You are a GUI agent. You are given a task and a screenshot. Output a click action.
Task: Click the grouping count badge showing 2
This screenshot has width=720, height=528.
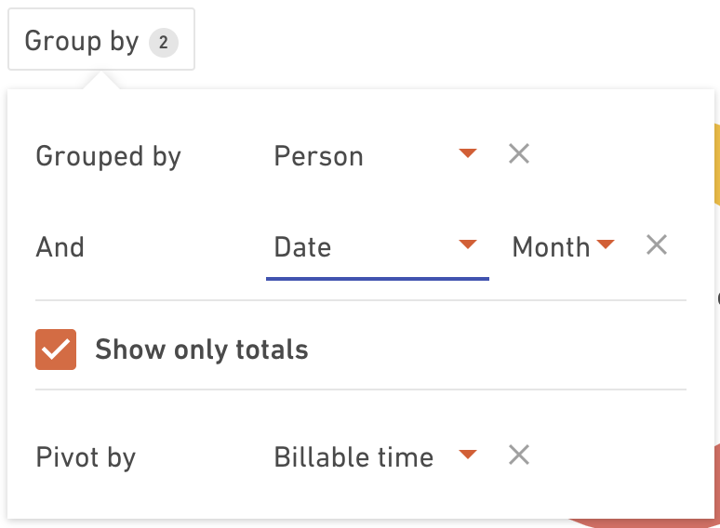[164, 43]
